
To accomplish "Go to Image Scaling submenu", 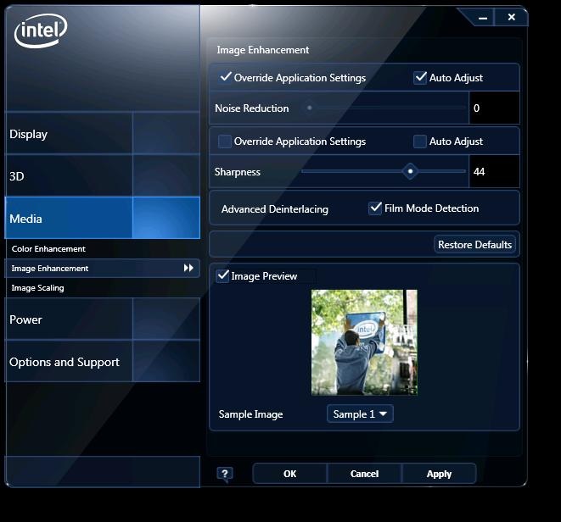I will tap(37, 287).
